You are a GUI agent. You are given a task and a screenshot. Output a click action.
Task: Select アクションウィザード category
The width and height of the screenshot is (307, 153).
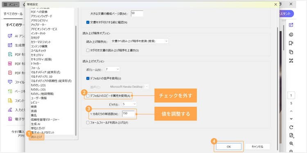[41, 16]
